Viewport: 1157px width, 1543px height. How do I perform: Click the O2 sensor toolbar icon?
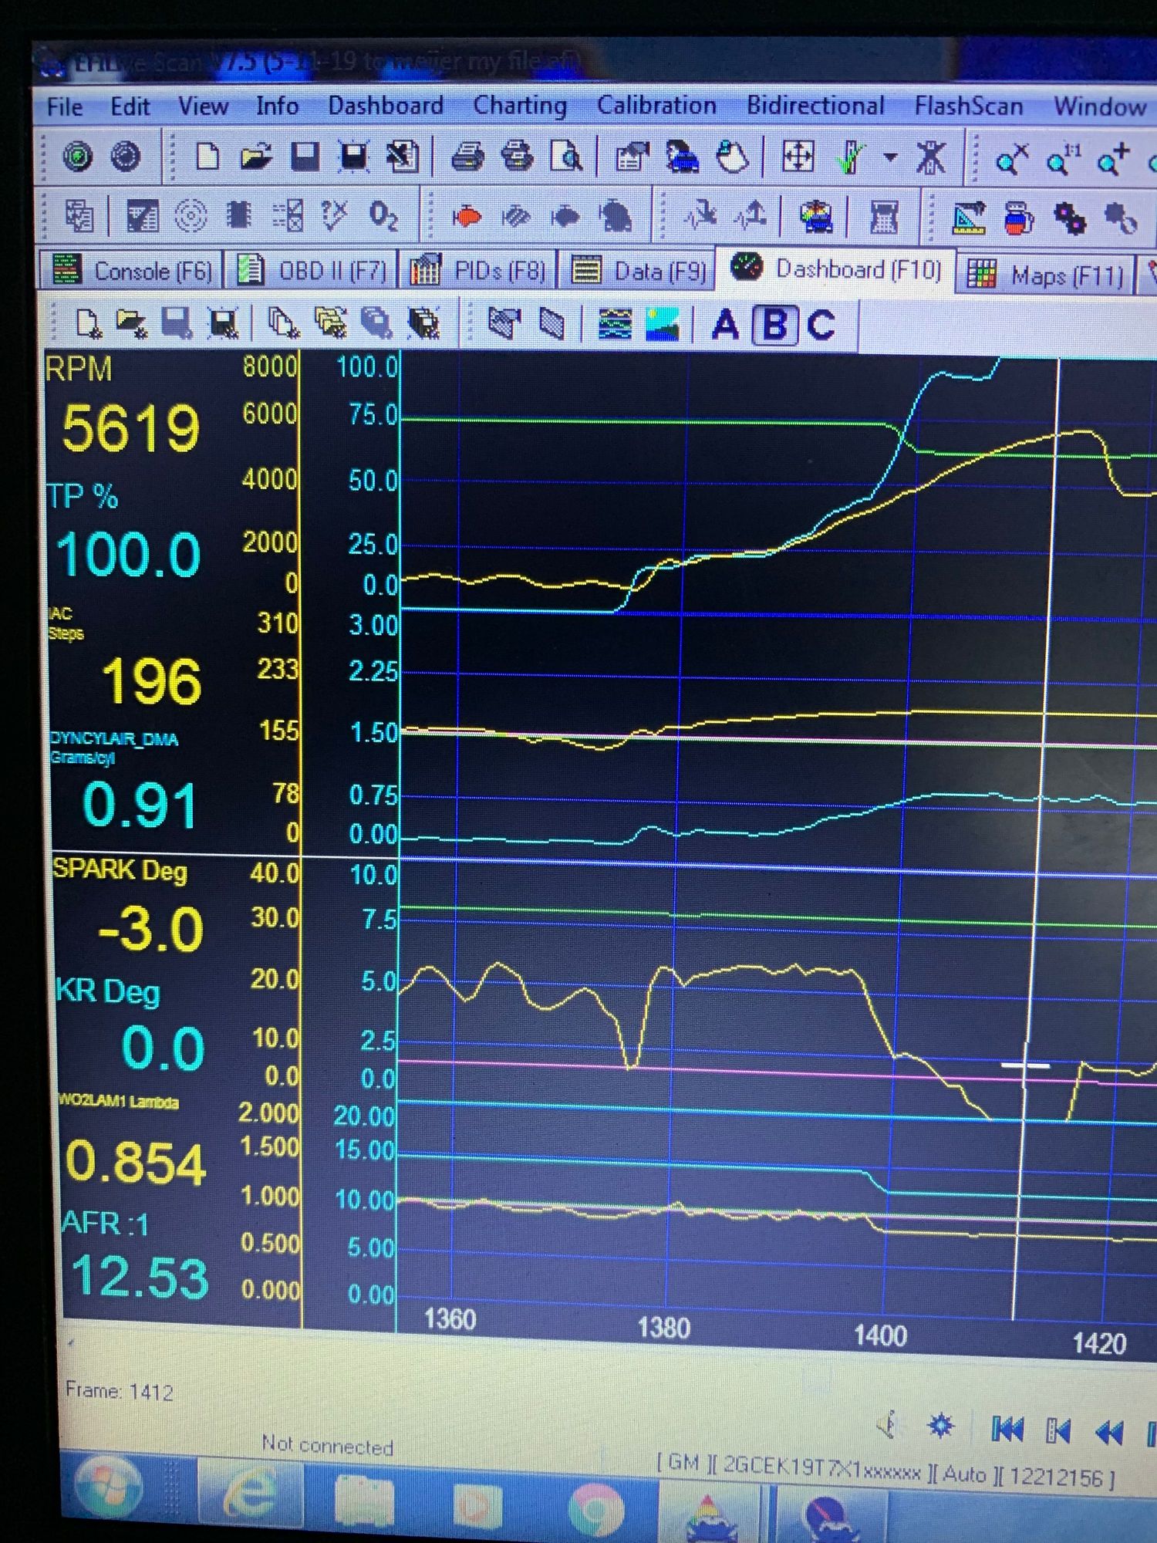tap(383, 216)
